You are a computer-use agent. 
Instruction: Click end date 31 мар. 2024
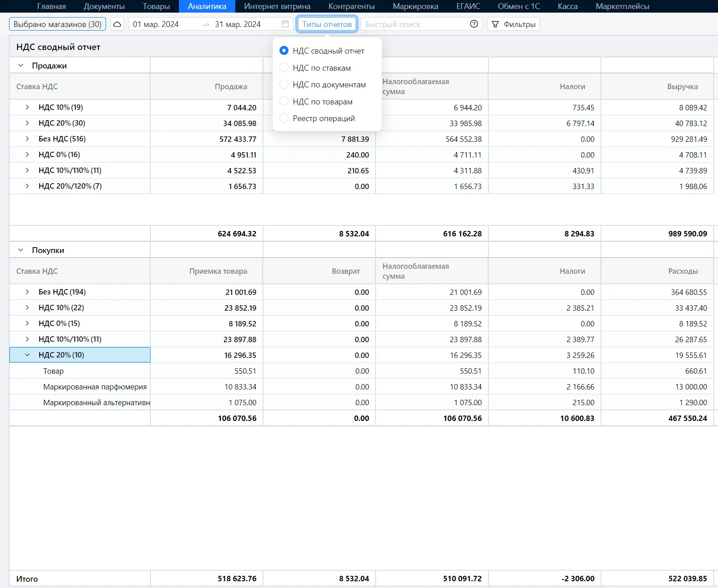238,24
